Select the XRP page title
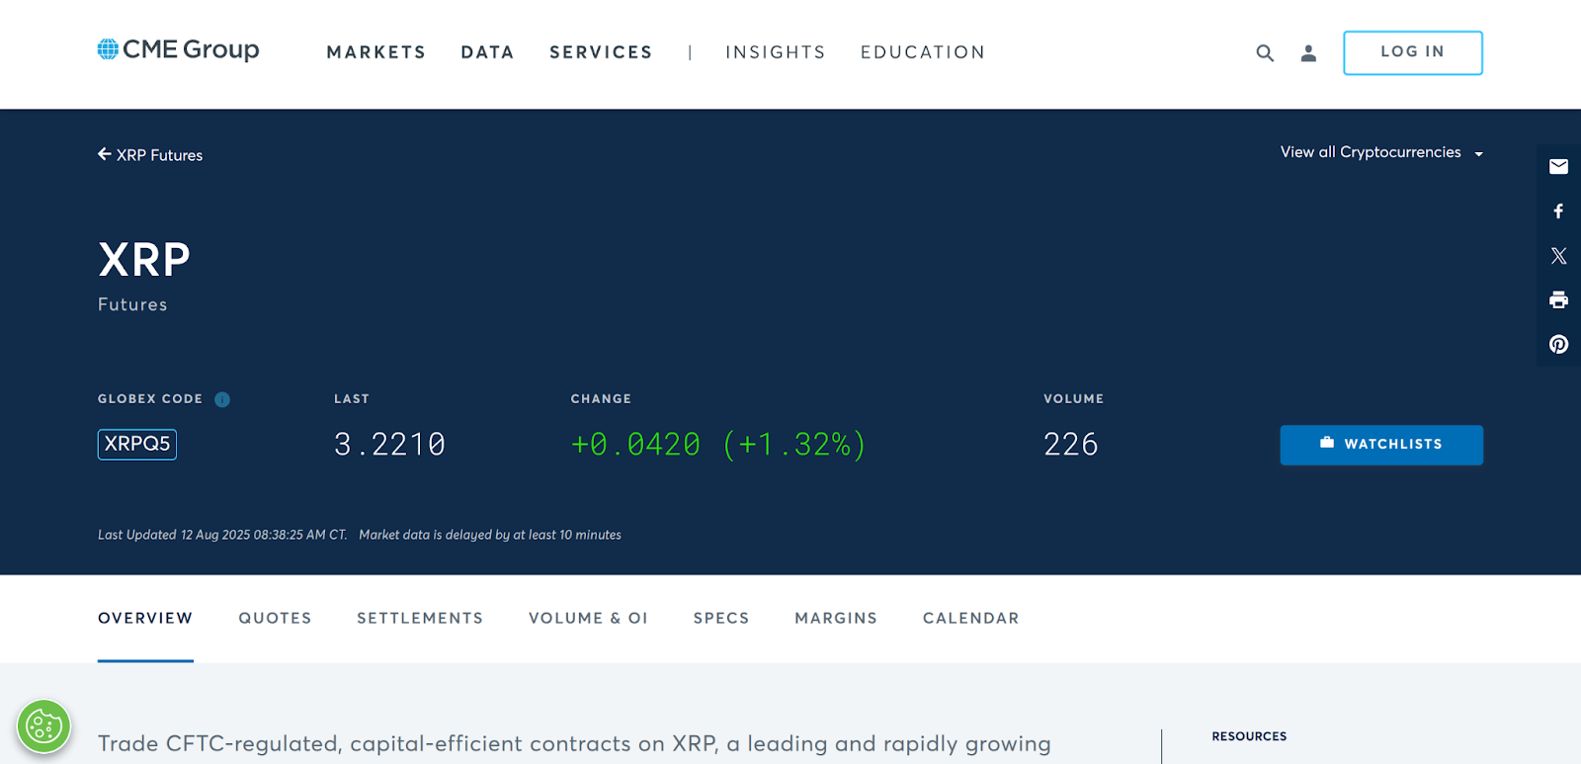1581x764 pixels. (144, 260)
